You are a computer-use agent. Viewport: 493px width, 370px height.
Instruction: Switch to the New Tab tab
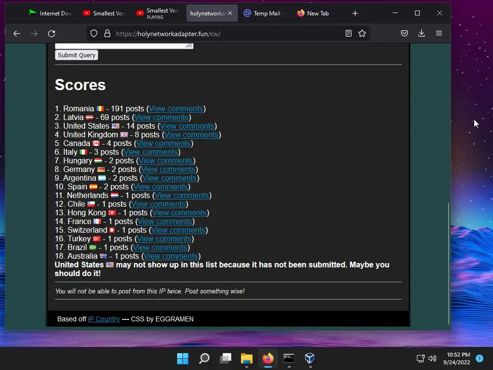[x=318, y=13]
